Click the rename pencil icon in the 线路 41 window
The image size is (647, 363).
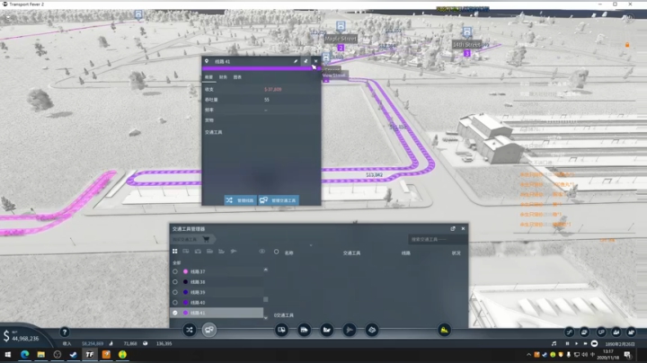pyautogui.click(x=296, y=61)
